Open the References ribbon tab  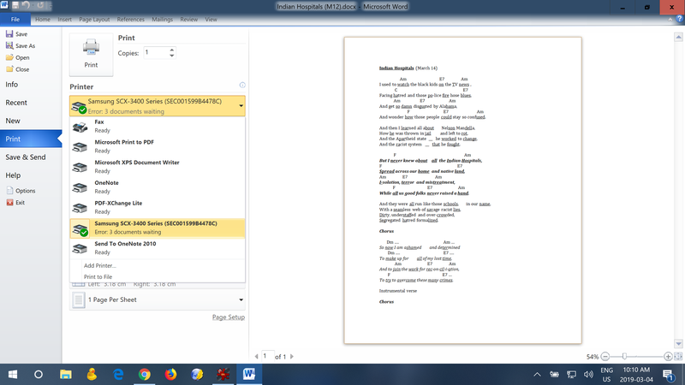click(131, 20)
